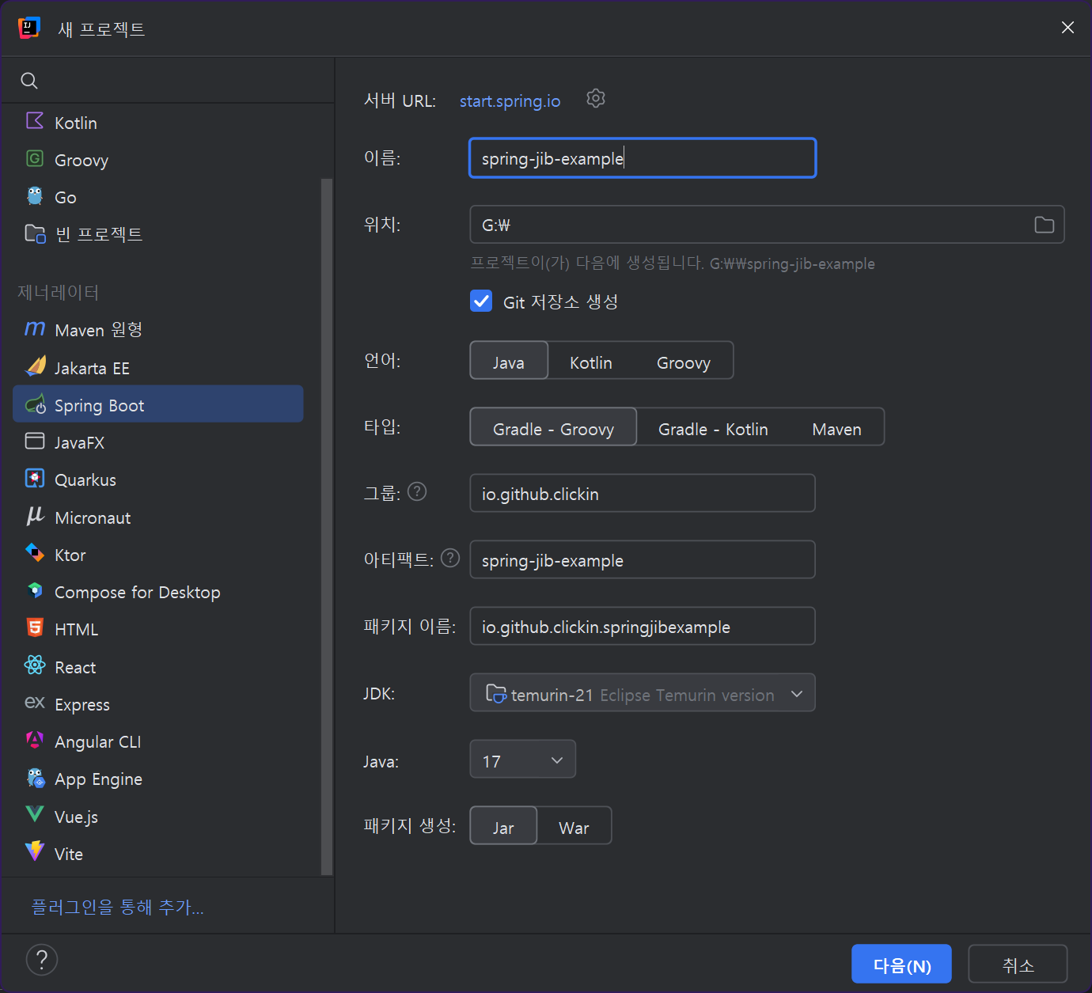Click the Quarkus generator icon
Viewport: 1092px width, 993px height.
point(35,479)
